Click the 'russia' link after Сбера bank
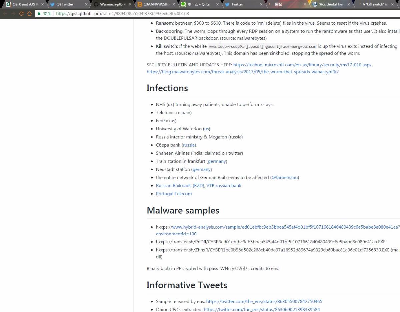The image size is (400, 312). point(189,145)
